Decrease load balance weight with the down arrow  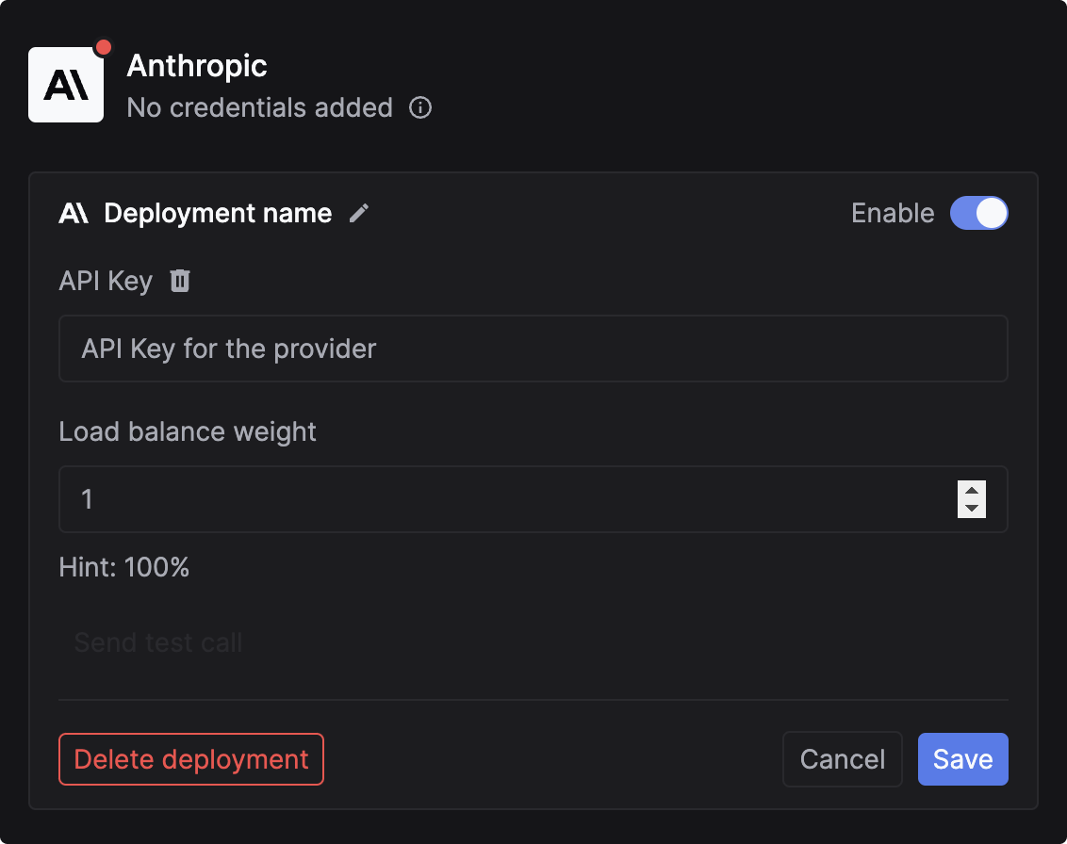971,509
